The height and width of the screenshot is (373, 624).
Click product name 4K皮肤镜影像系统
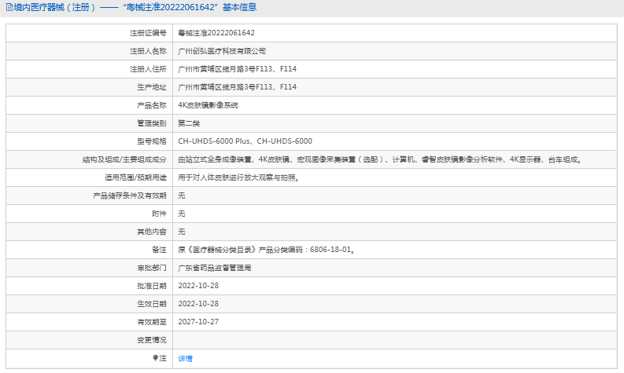(209, 105)
